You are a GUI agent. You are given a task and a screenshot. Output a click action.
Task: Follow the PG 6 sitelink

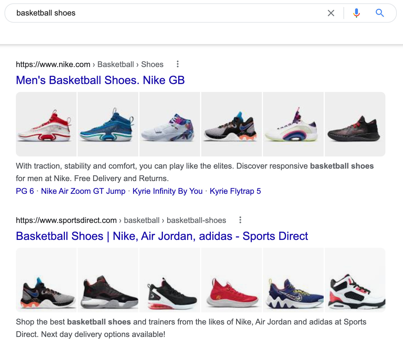pos(25,191)
